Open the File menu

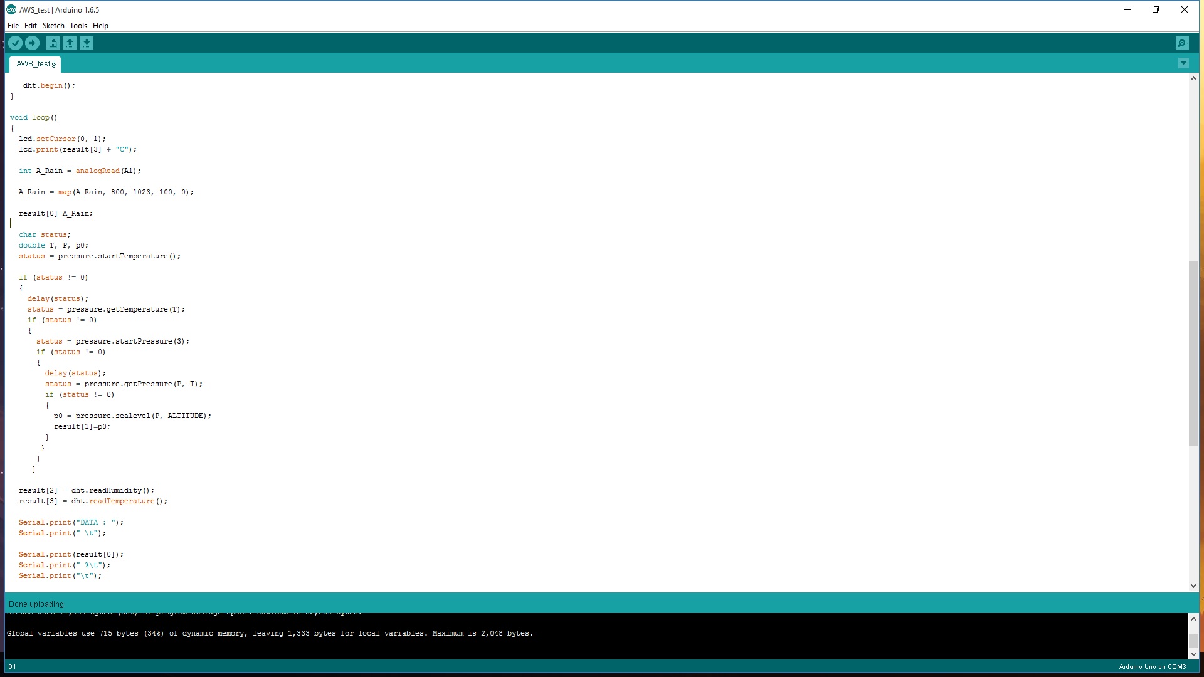tap(13, 26)
